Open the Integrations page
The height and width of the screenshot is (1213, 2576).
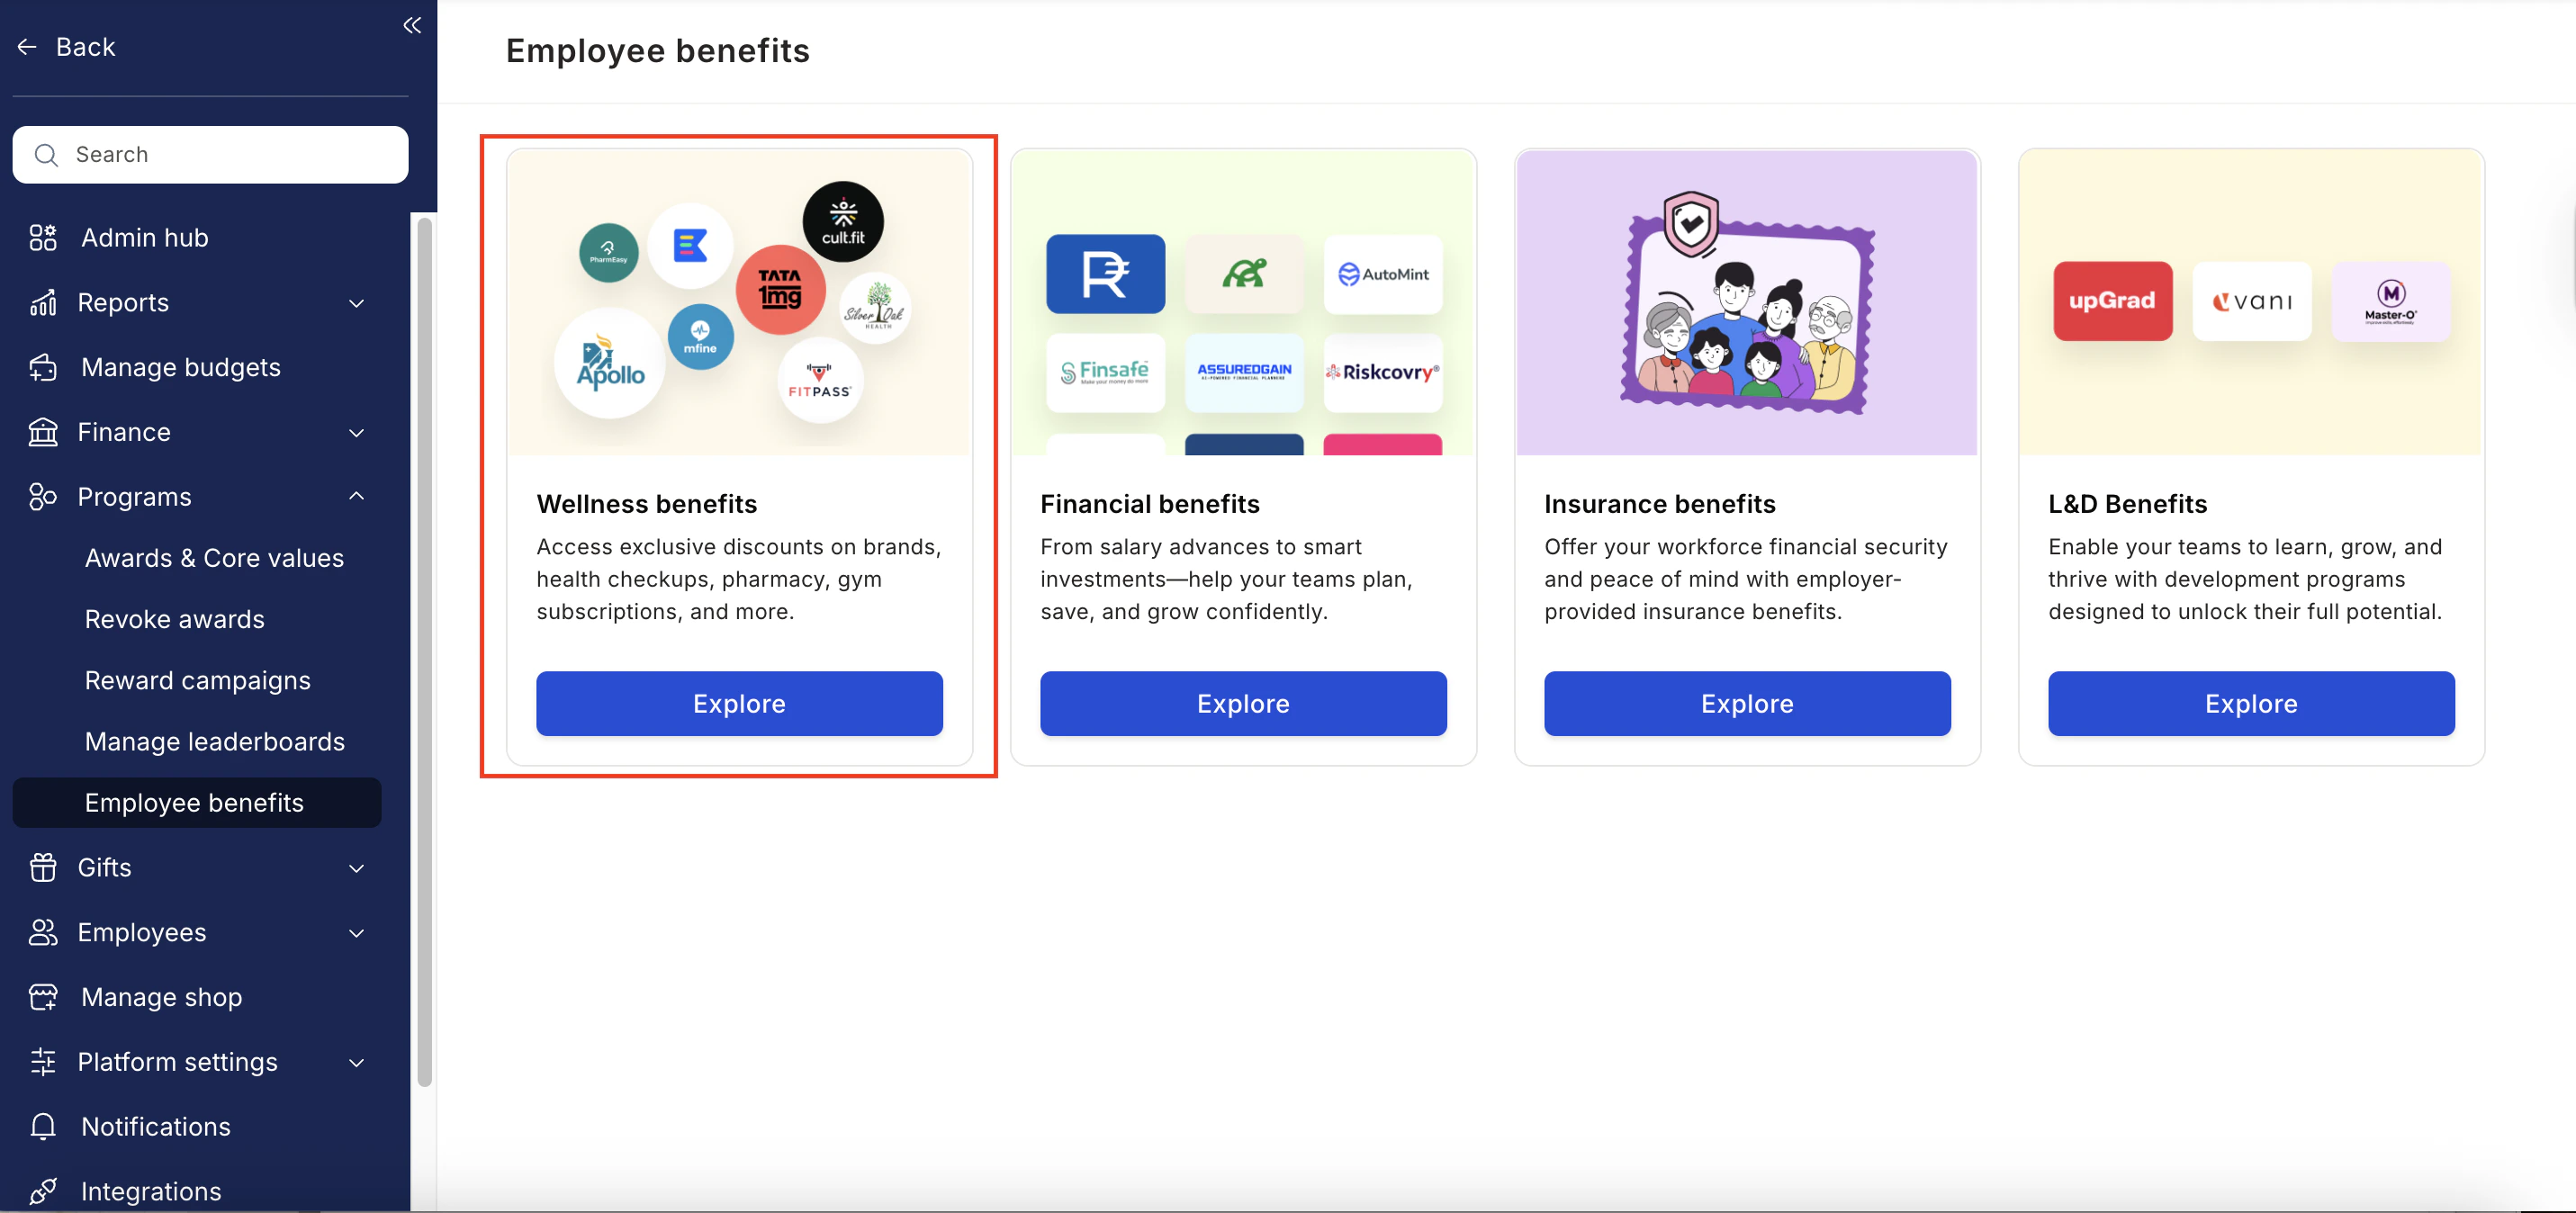pos(151,1192)
